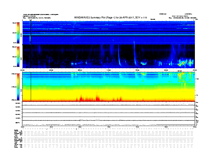Screen dimensions: 210x163
Task: Click the 04:00 time label under RAD1 panel
Action: [51, 70]
